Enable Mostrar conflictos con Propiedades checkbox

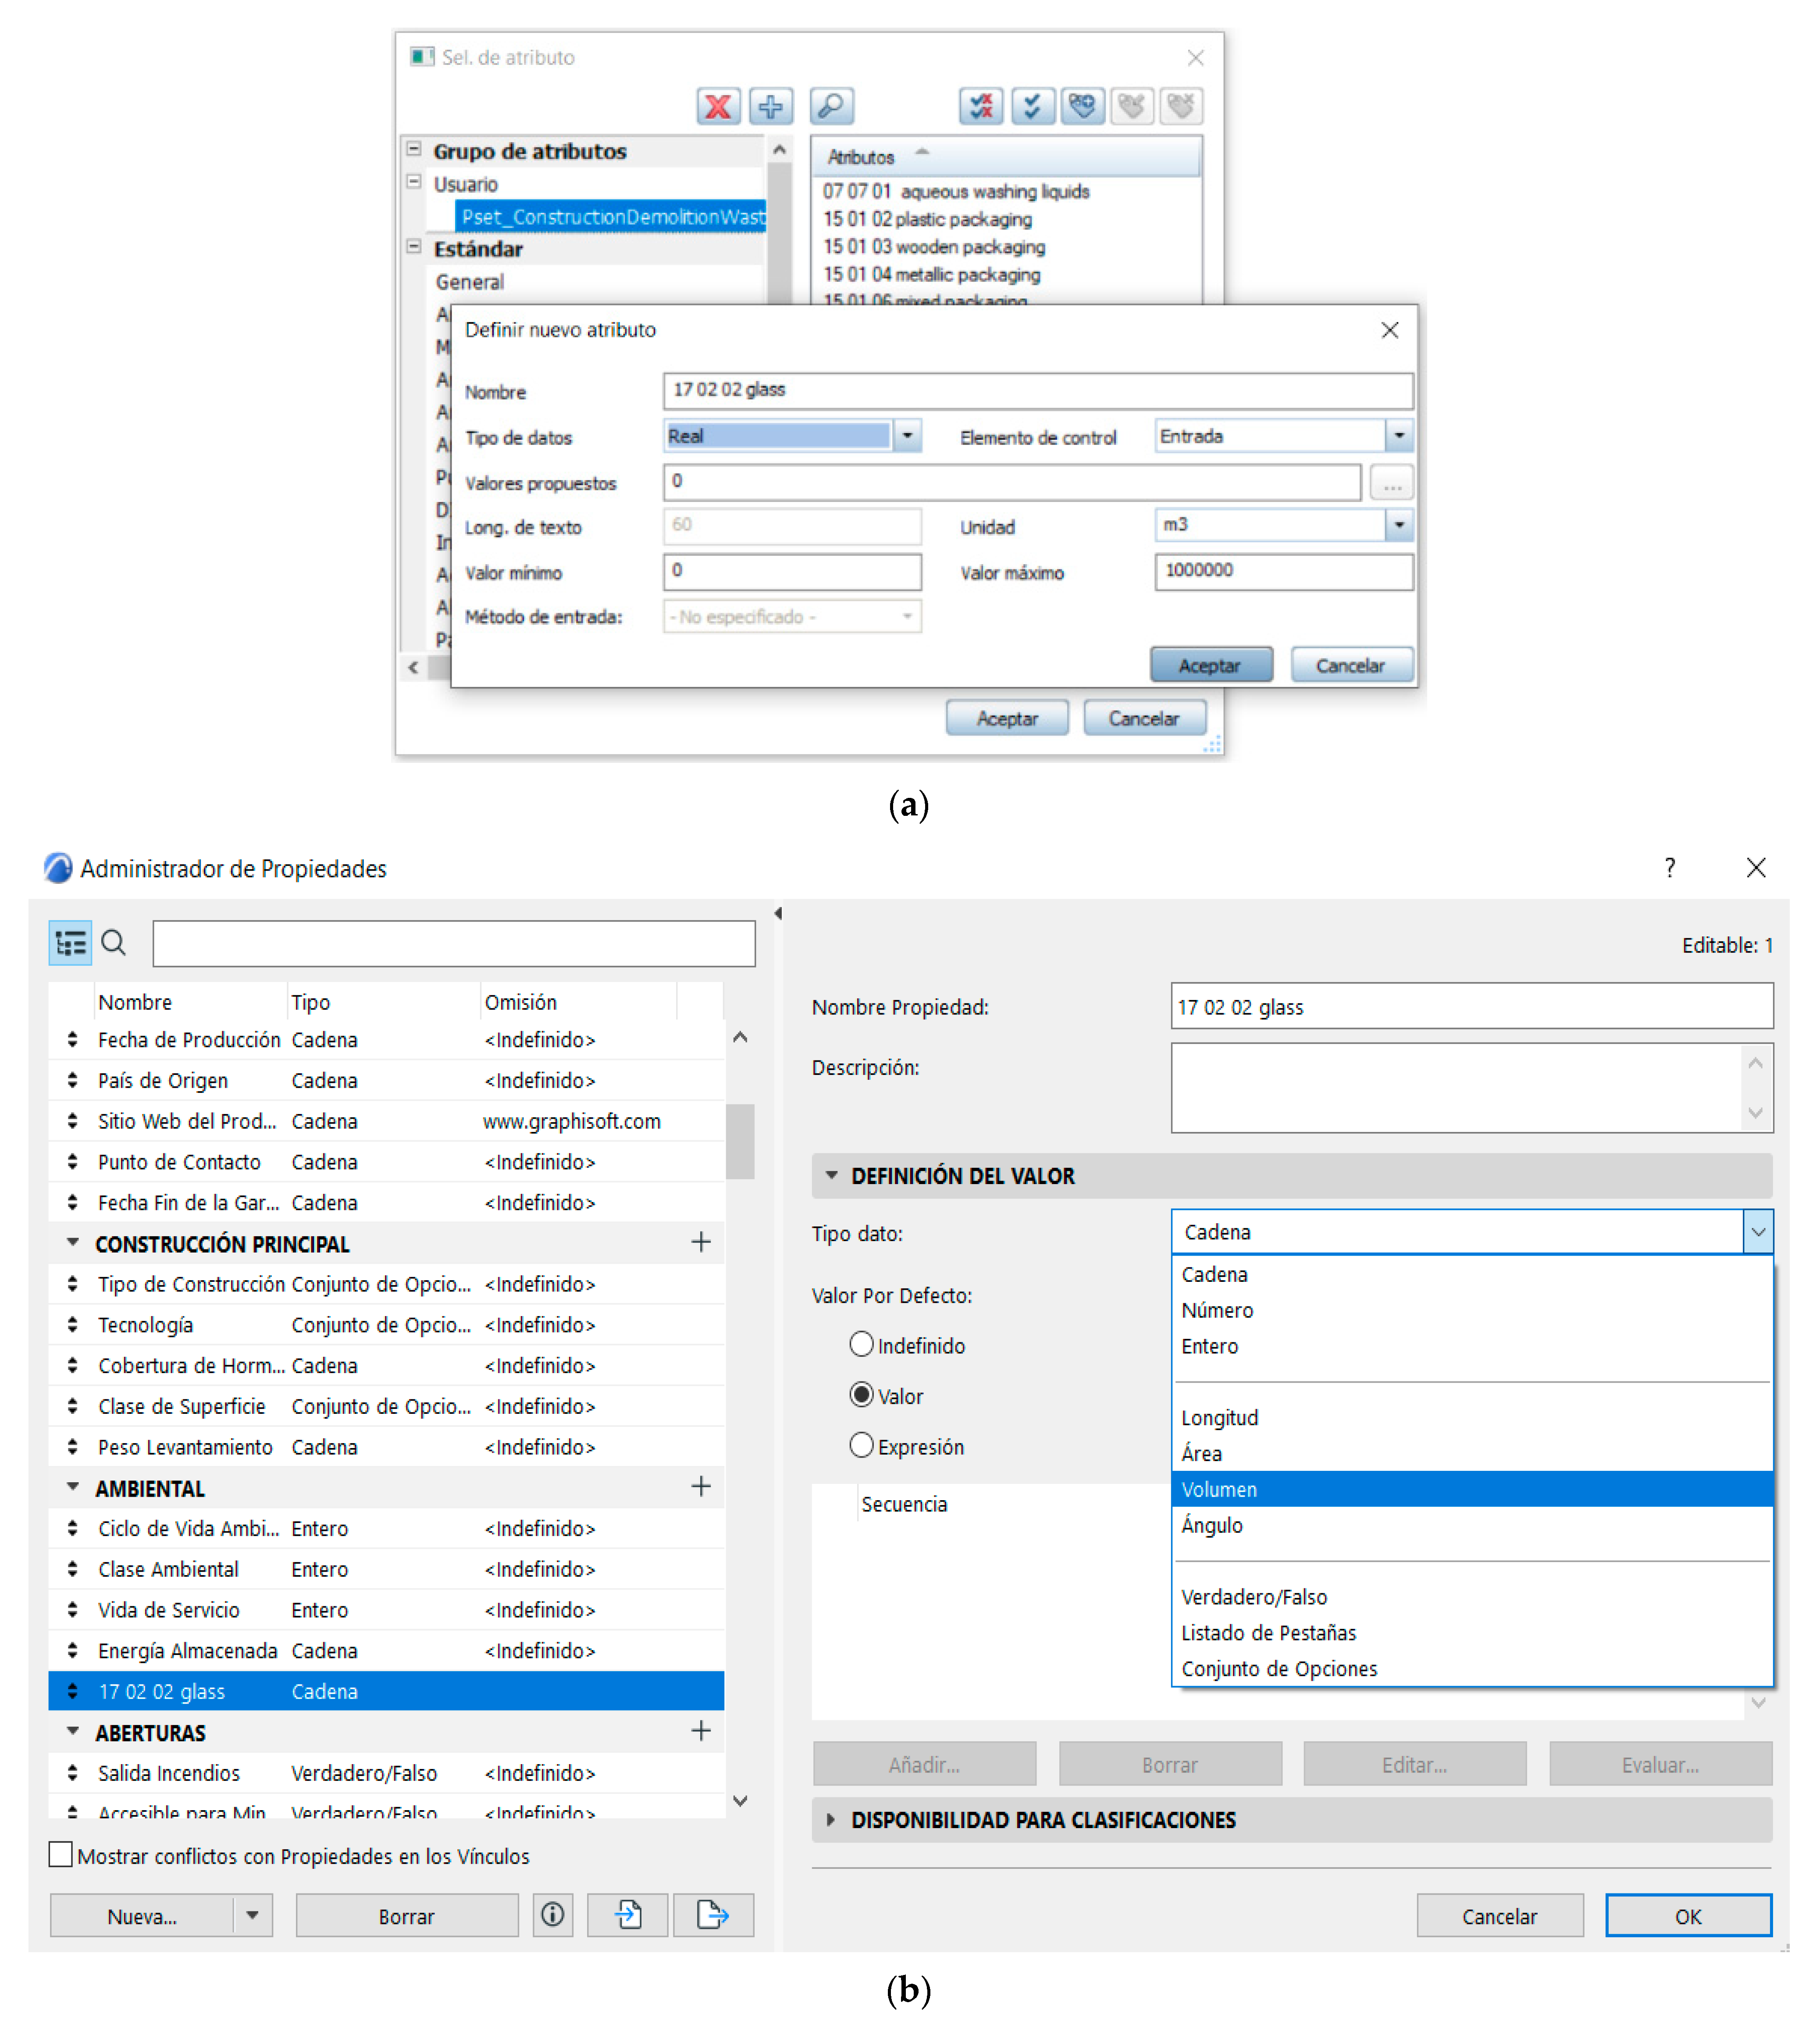pos(61,1855)
